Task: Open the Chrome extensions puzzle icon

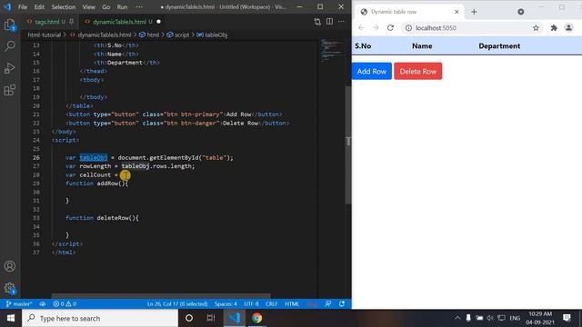Action: (x=554, y=28)
